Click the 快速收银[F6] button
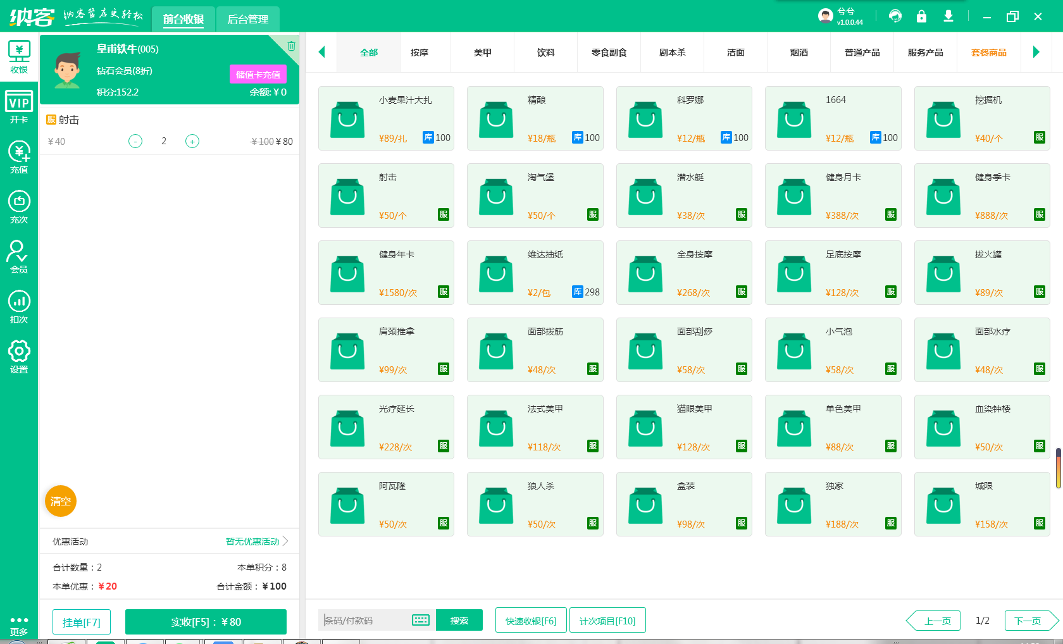Screen dimensions: 1063x644 [x=531, y=620]
